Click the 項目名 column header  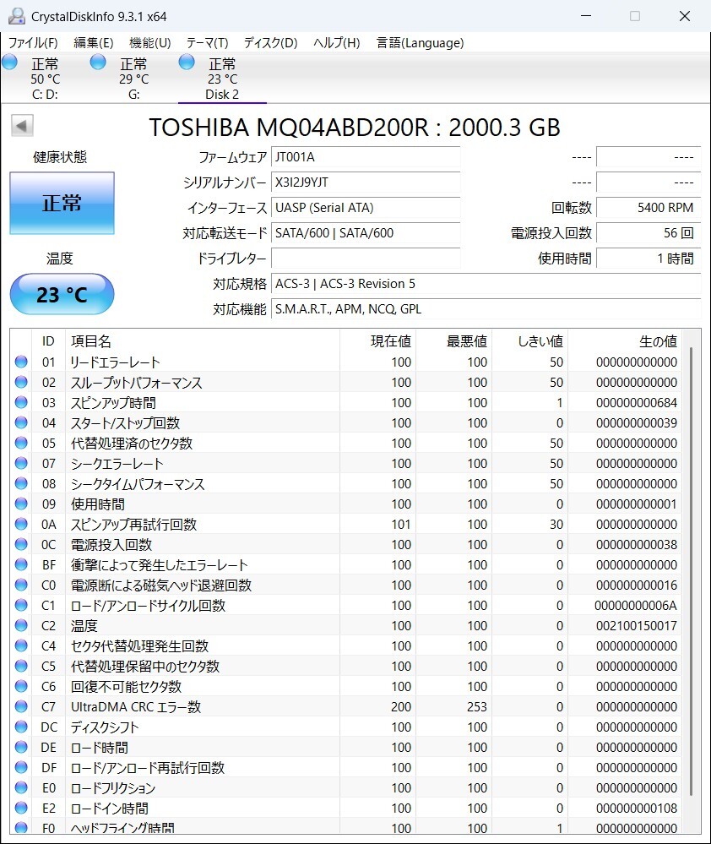tap(202, 341)
